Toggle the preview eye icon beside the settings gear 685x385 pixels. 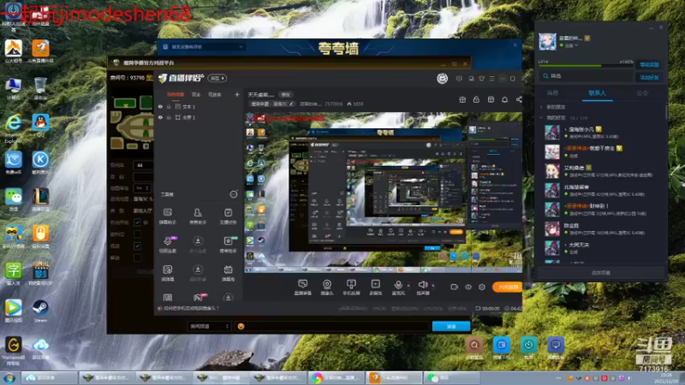click(468, 287)
